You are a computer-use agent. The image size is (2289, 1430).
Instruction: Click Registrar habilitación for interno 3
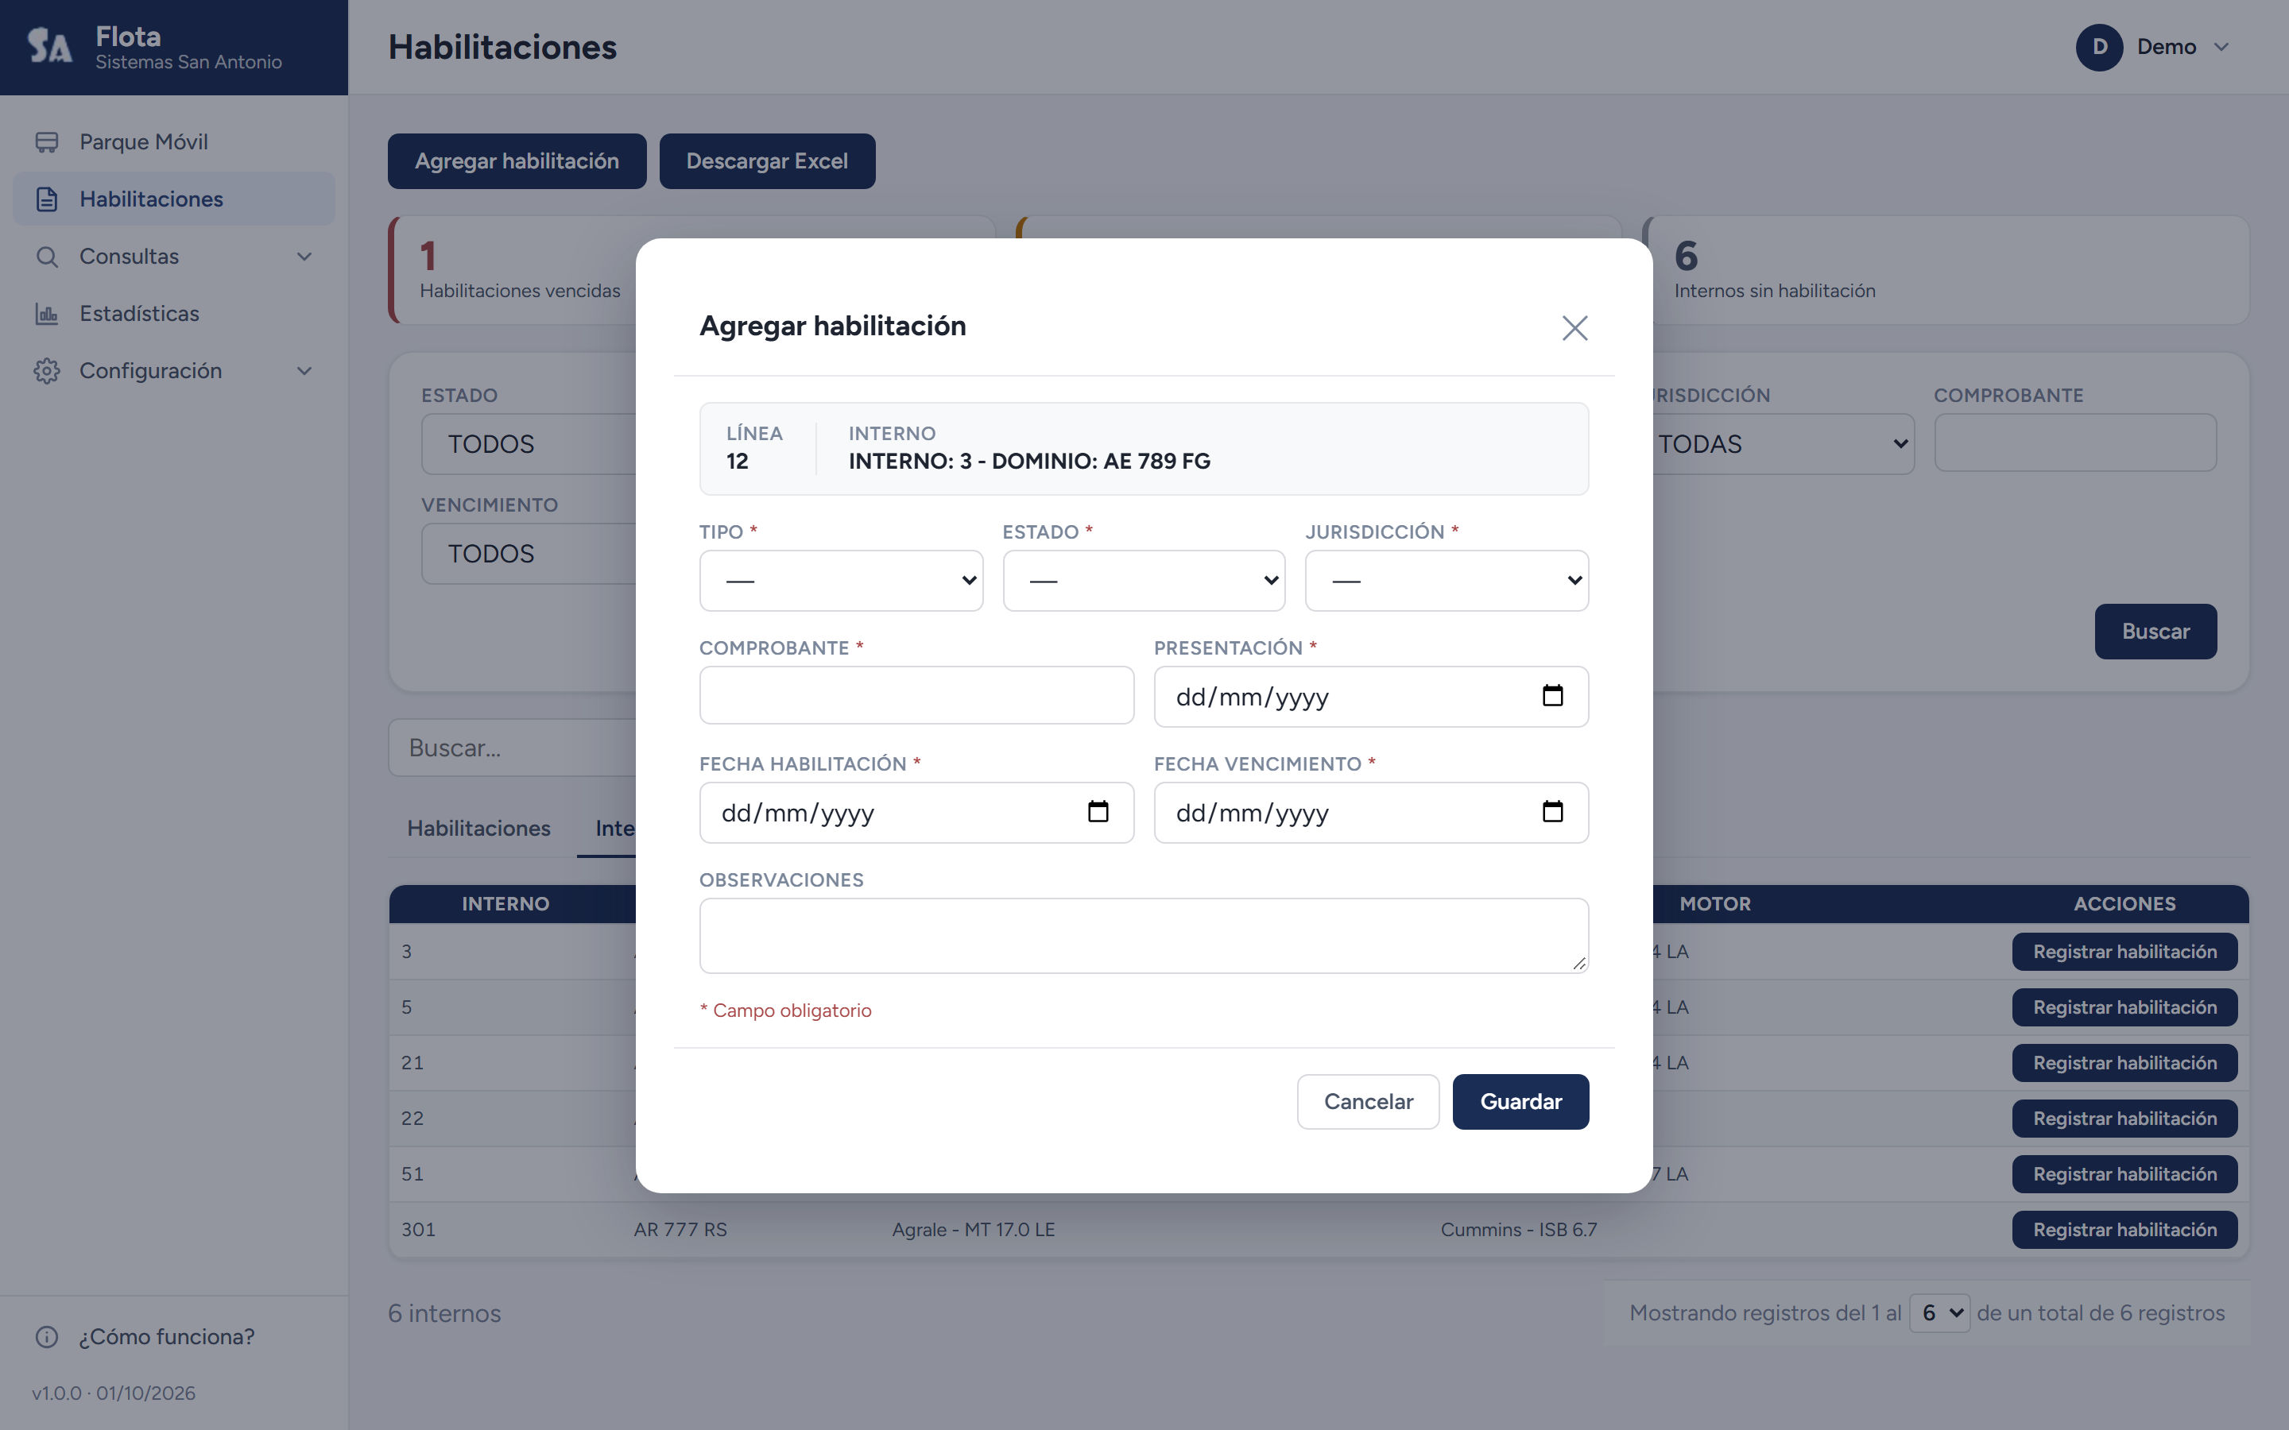pyautogui.click(x=2124, y=952)
